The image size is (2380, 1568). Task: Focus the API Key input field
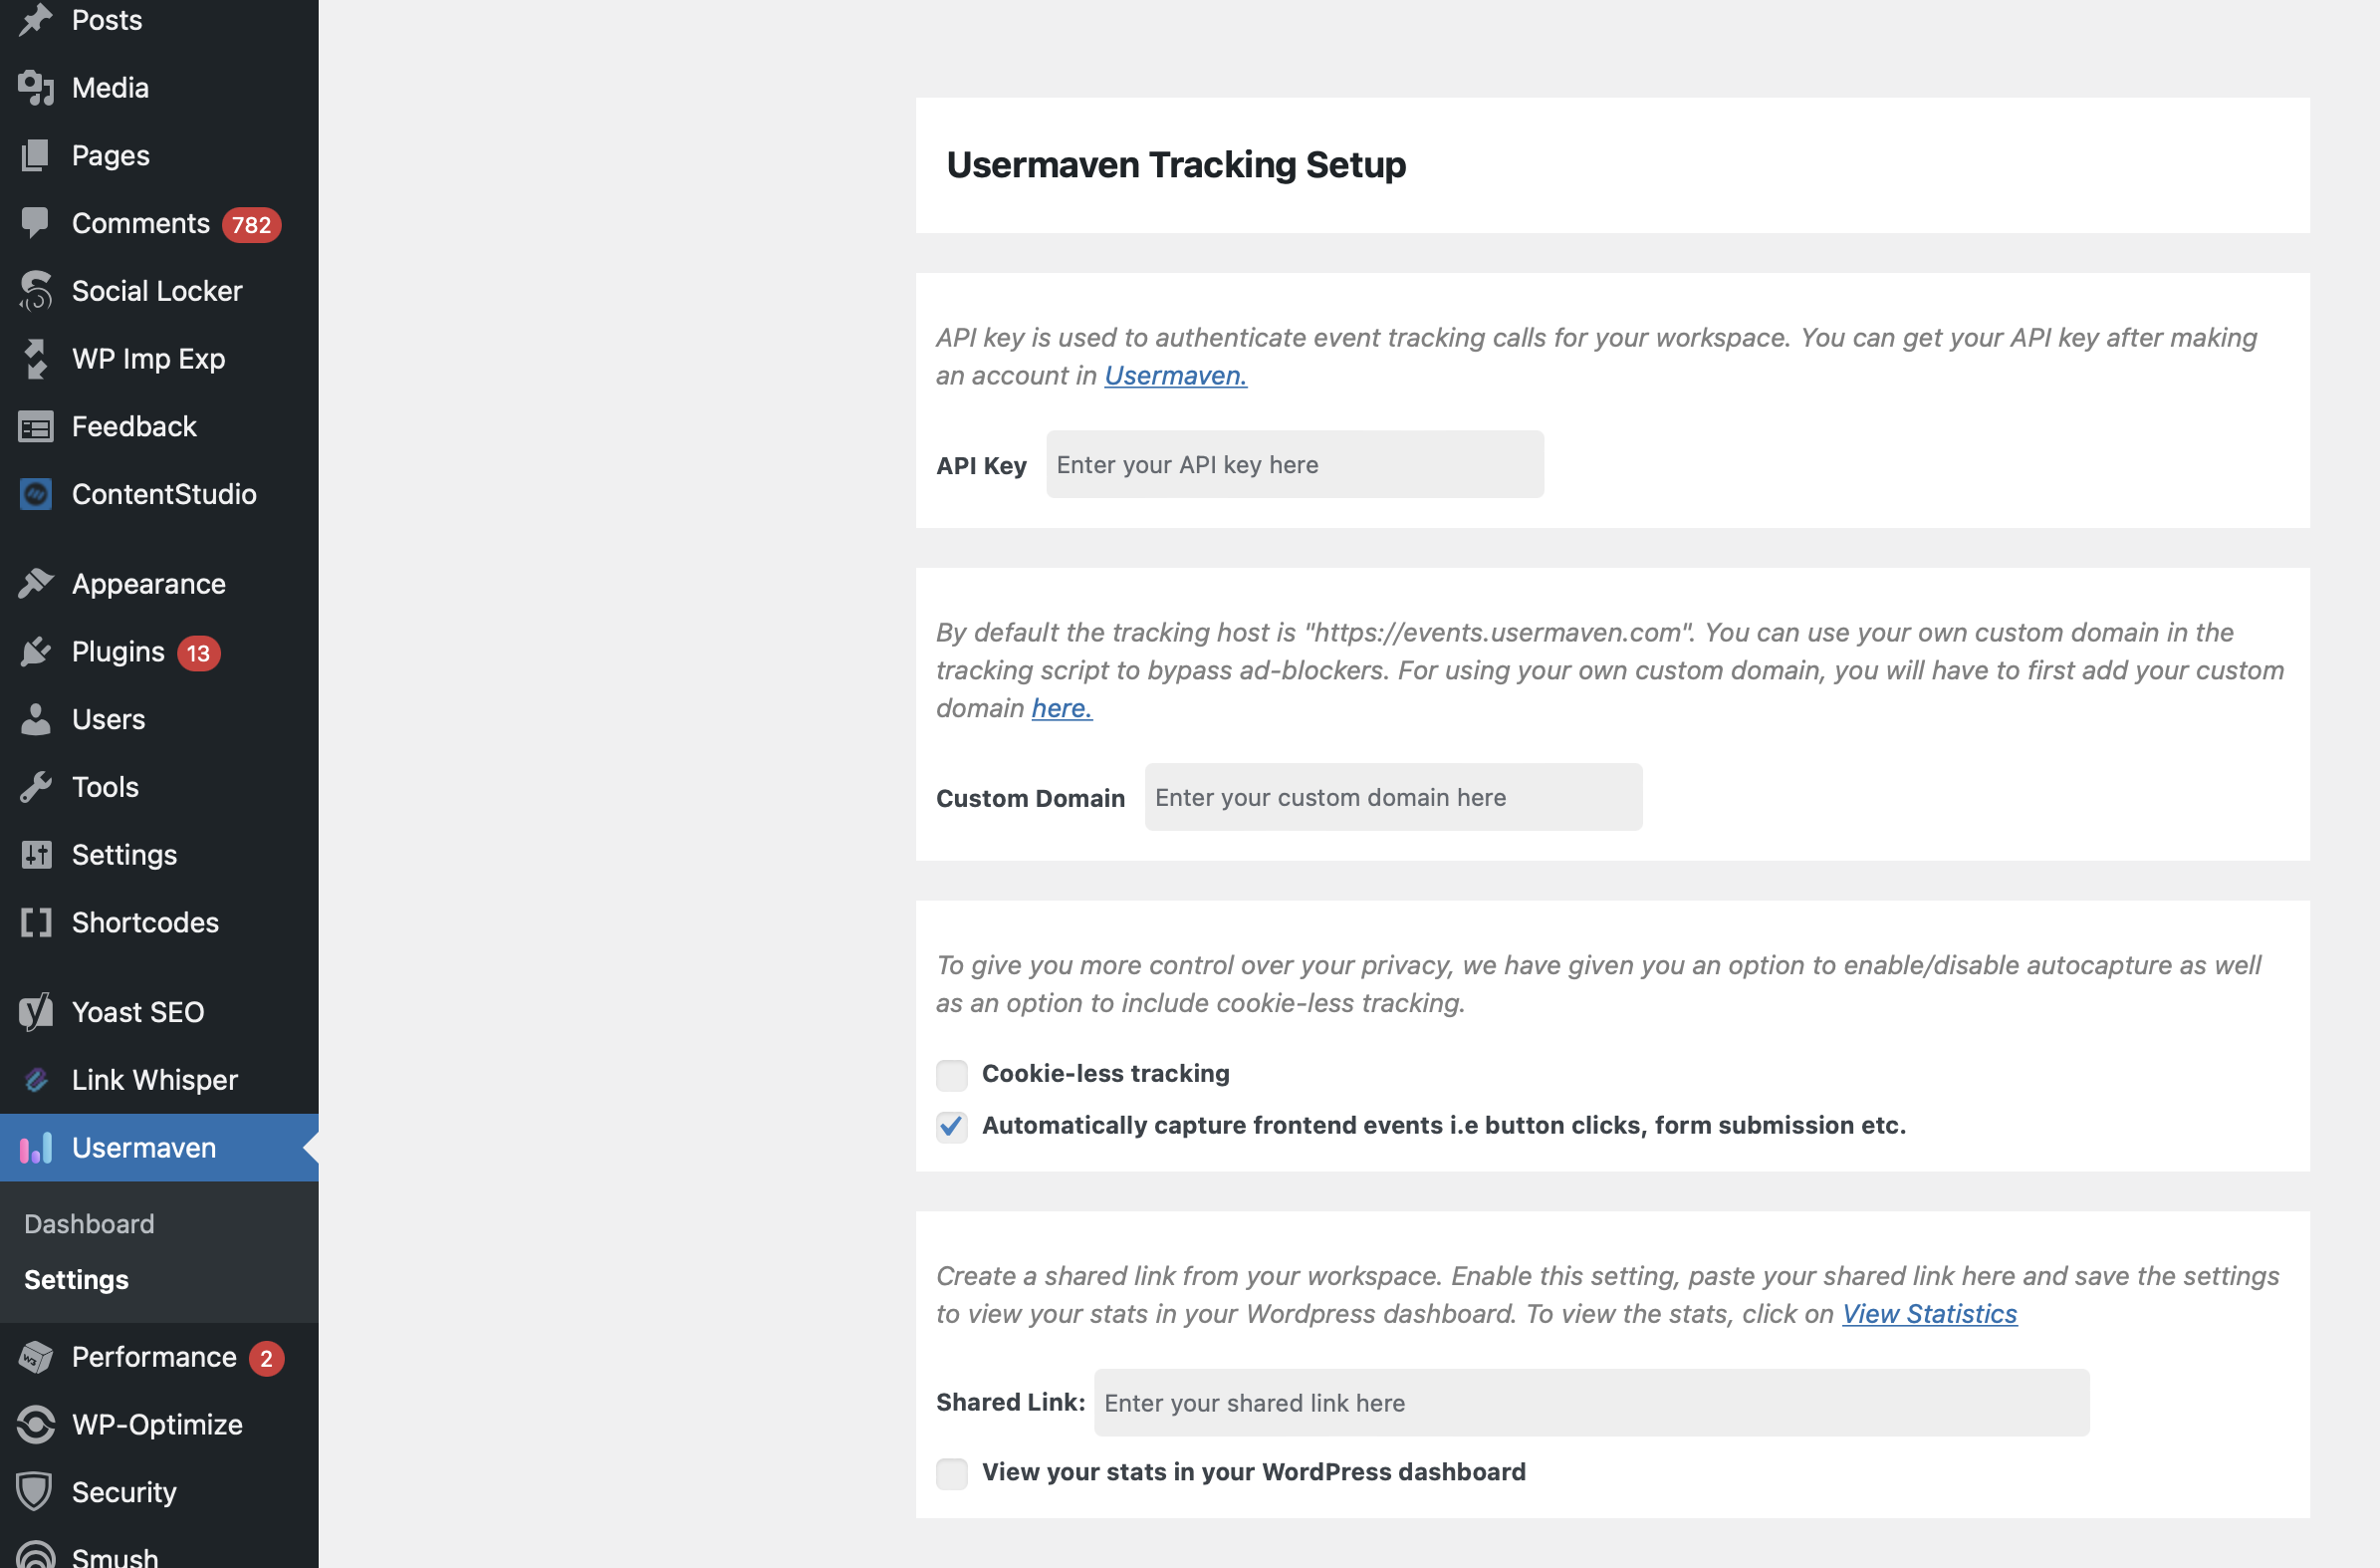[1295, 465]
